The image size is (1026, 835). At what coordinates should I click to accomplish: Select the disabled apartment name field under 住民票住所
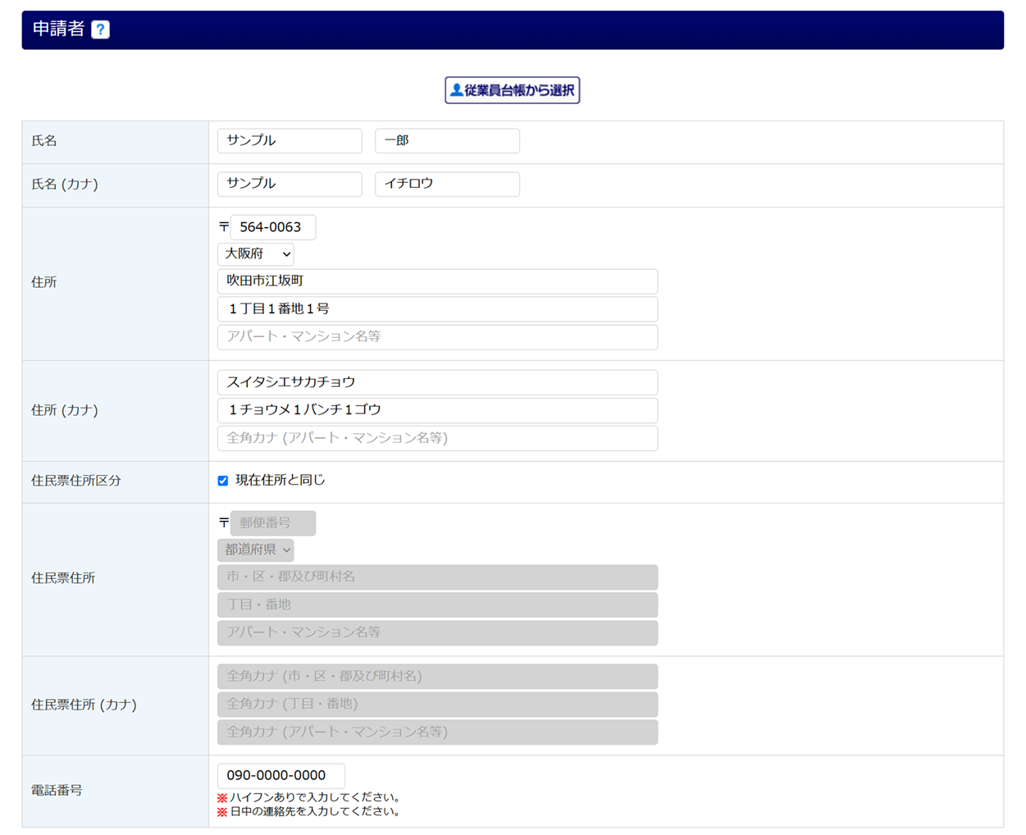pos(437,633)
